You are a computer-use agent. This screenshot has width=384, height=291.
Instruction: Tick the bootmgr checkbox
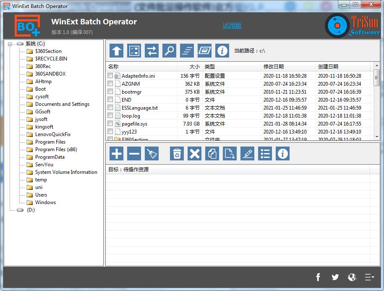tap(110, 92)
